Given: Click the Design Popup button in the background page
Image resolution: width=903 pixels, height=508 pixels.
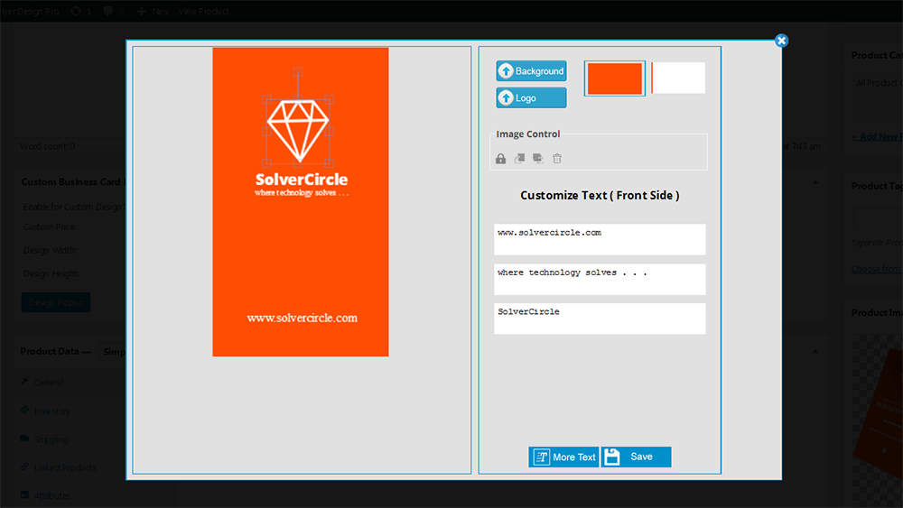Looking at the screenshot, I should click(56, 302).
